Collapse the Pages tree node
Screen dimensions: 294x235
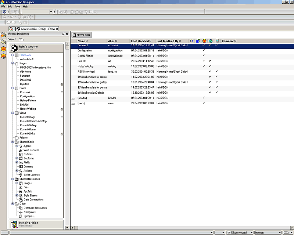[x=12, y=64]
